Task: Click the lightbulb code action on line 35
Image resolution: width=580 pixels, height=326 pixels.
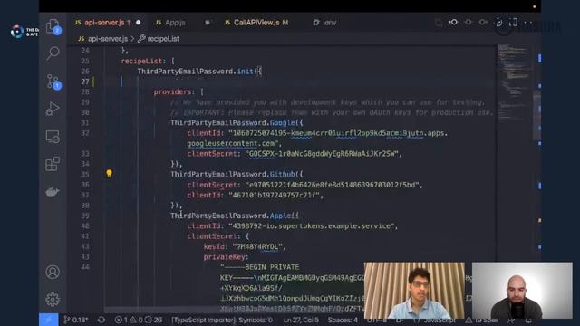Action: point(109,173)
